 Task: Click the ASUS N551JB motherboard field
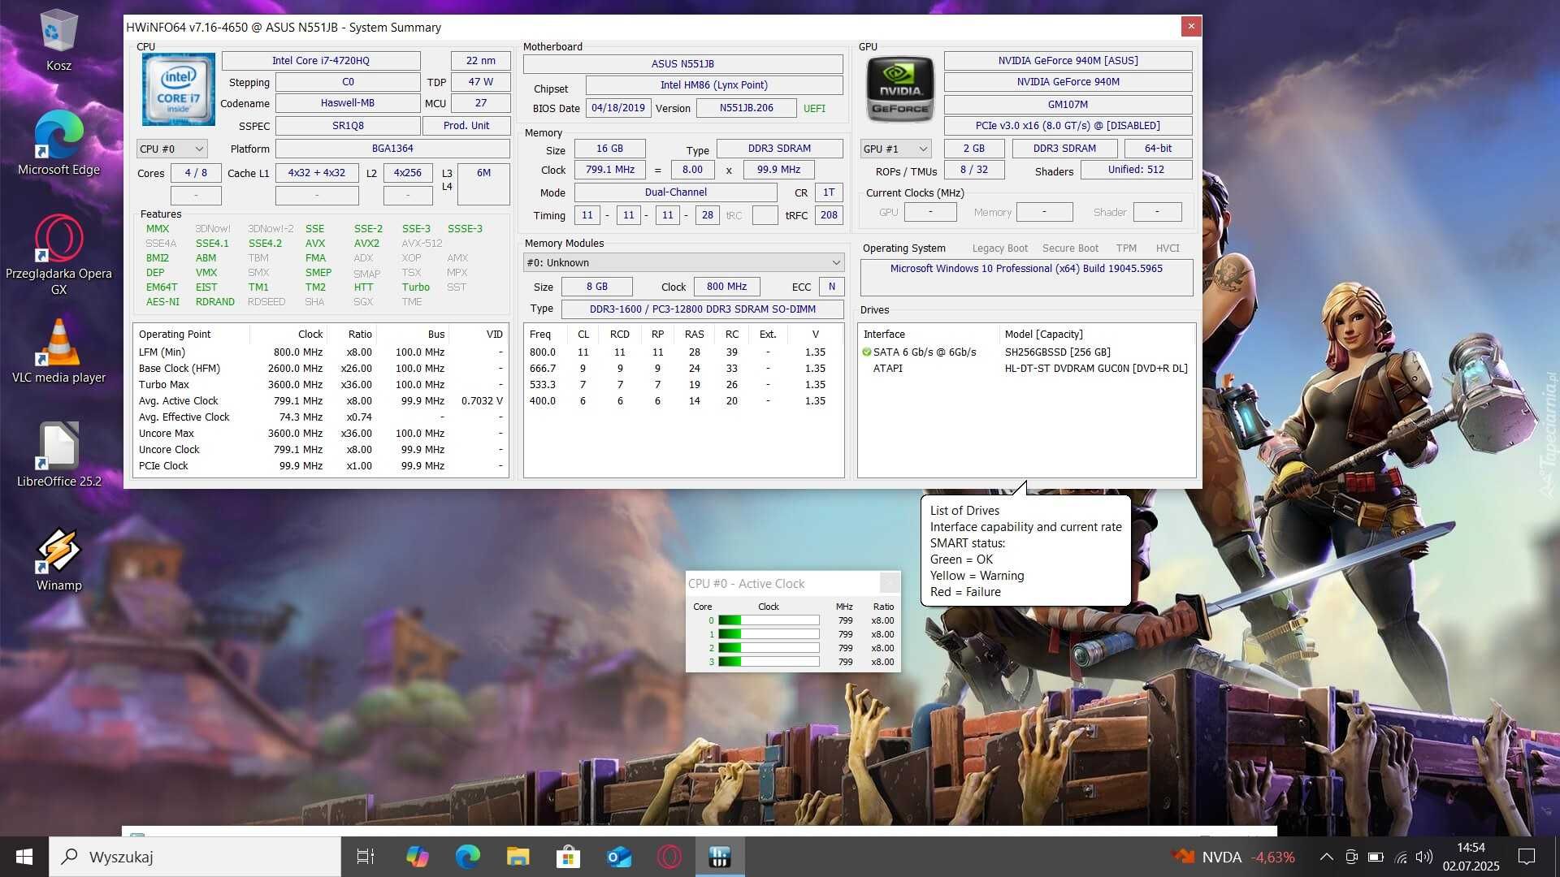682,64
